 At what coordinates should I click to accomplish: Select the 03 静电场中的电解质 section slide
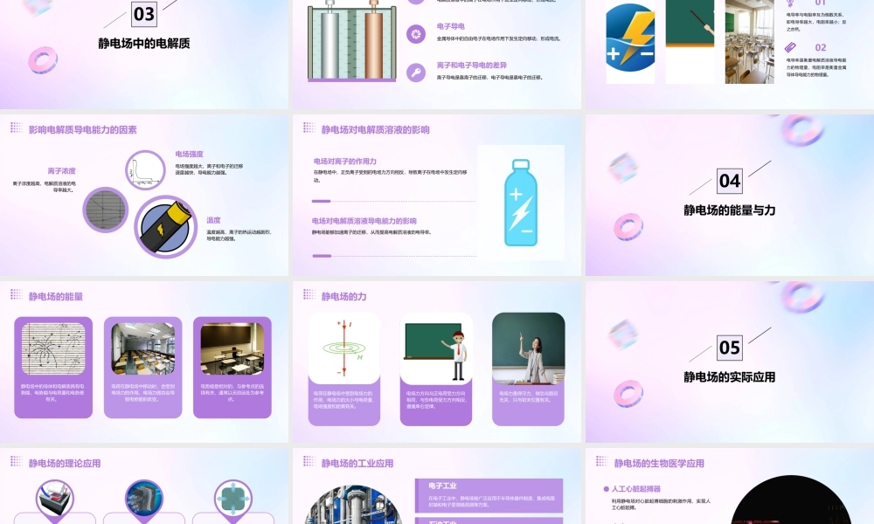pos(144,54)
